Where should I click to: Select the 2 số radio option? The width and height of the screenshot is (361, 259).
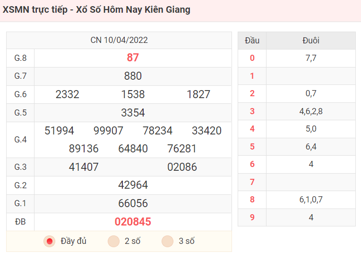(113, 241)
